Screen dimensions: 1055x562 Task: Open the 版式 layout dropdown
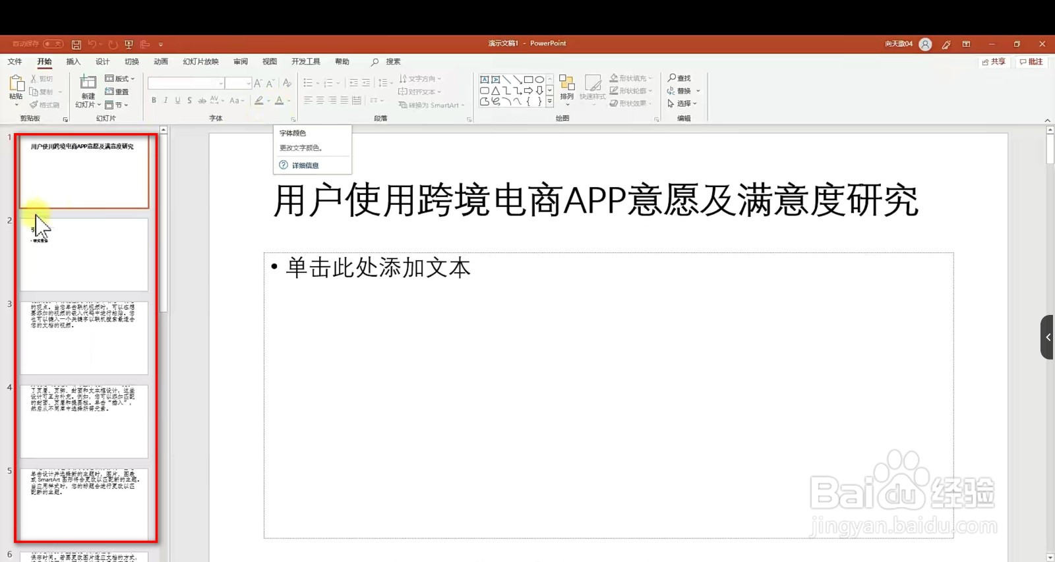tap(120, 78)
